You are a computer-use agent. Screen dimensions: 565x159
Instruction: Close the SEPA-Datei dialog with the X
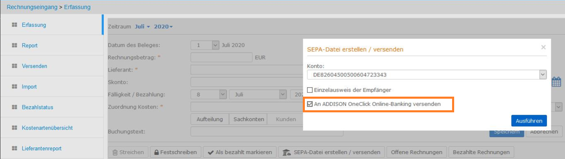(543, 47)
